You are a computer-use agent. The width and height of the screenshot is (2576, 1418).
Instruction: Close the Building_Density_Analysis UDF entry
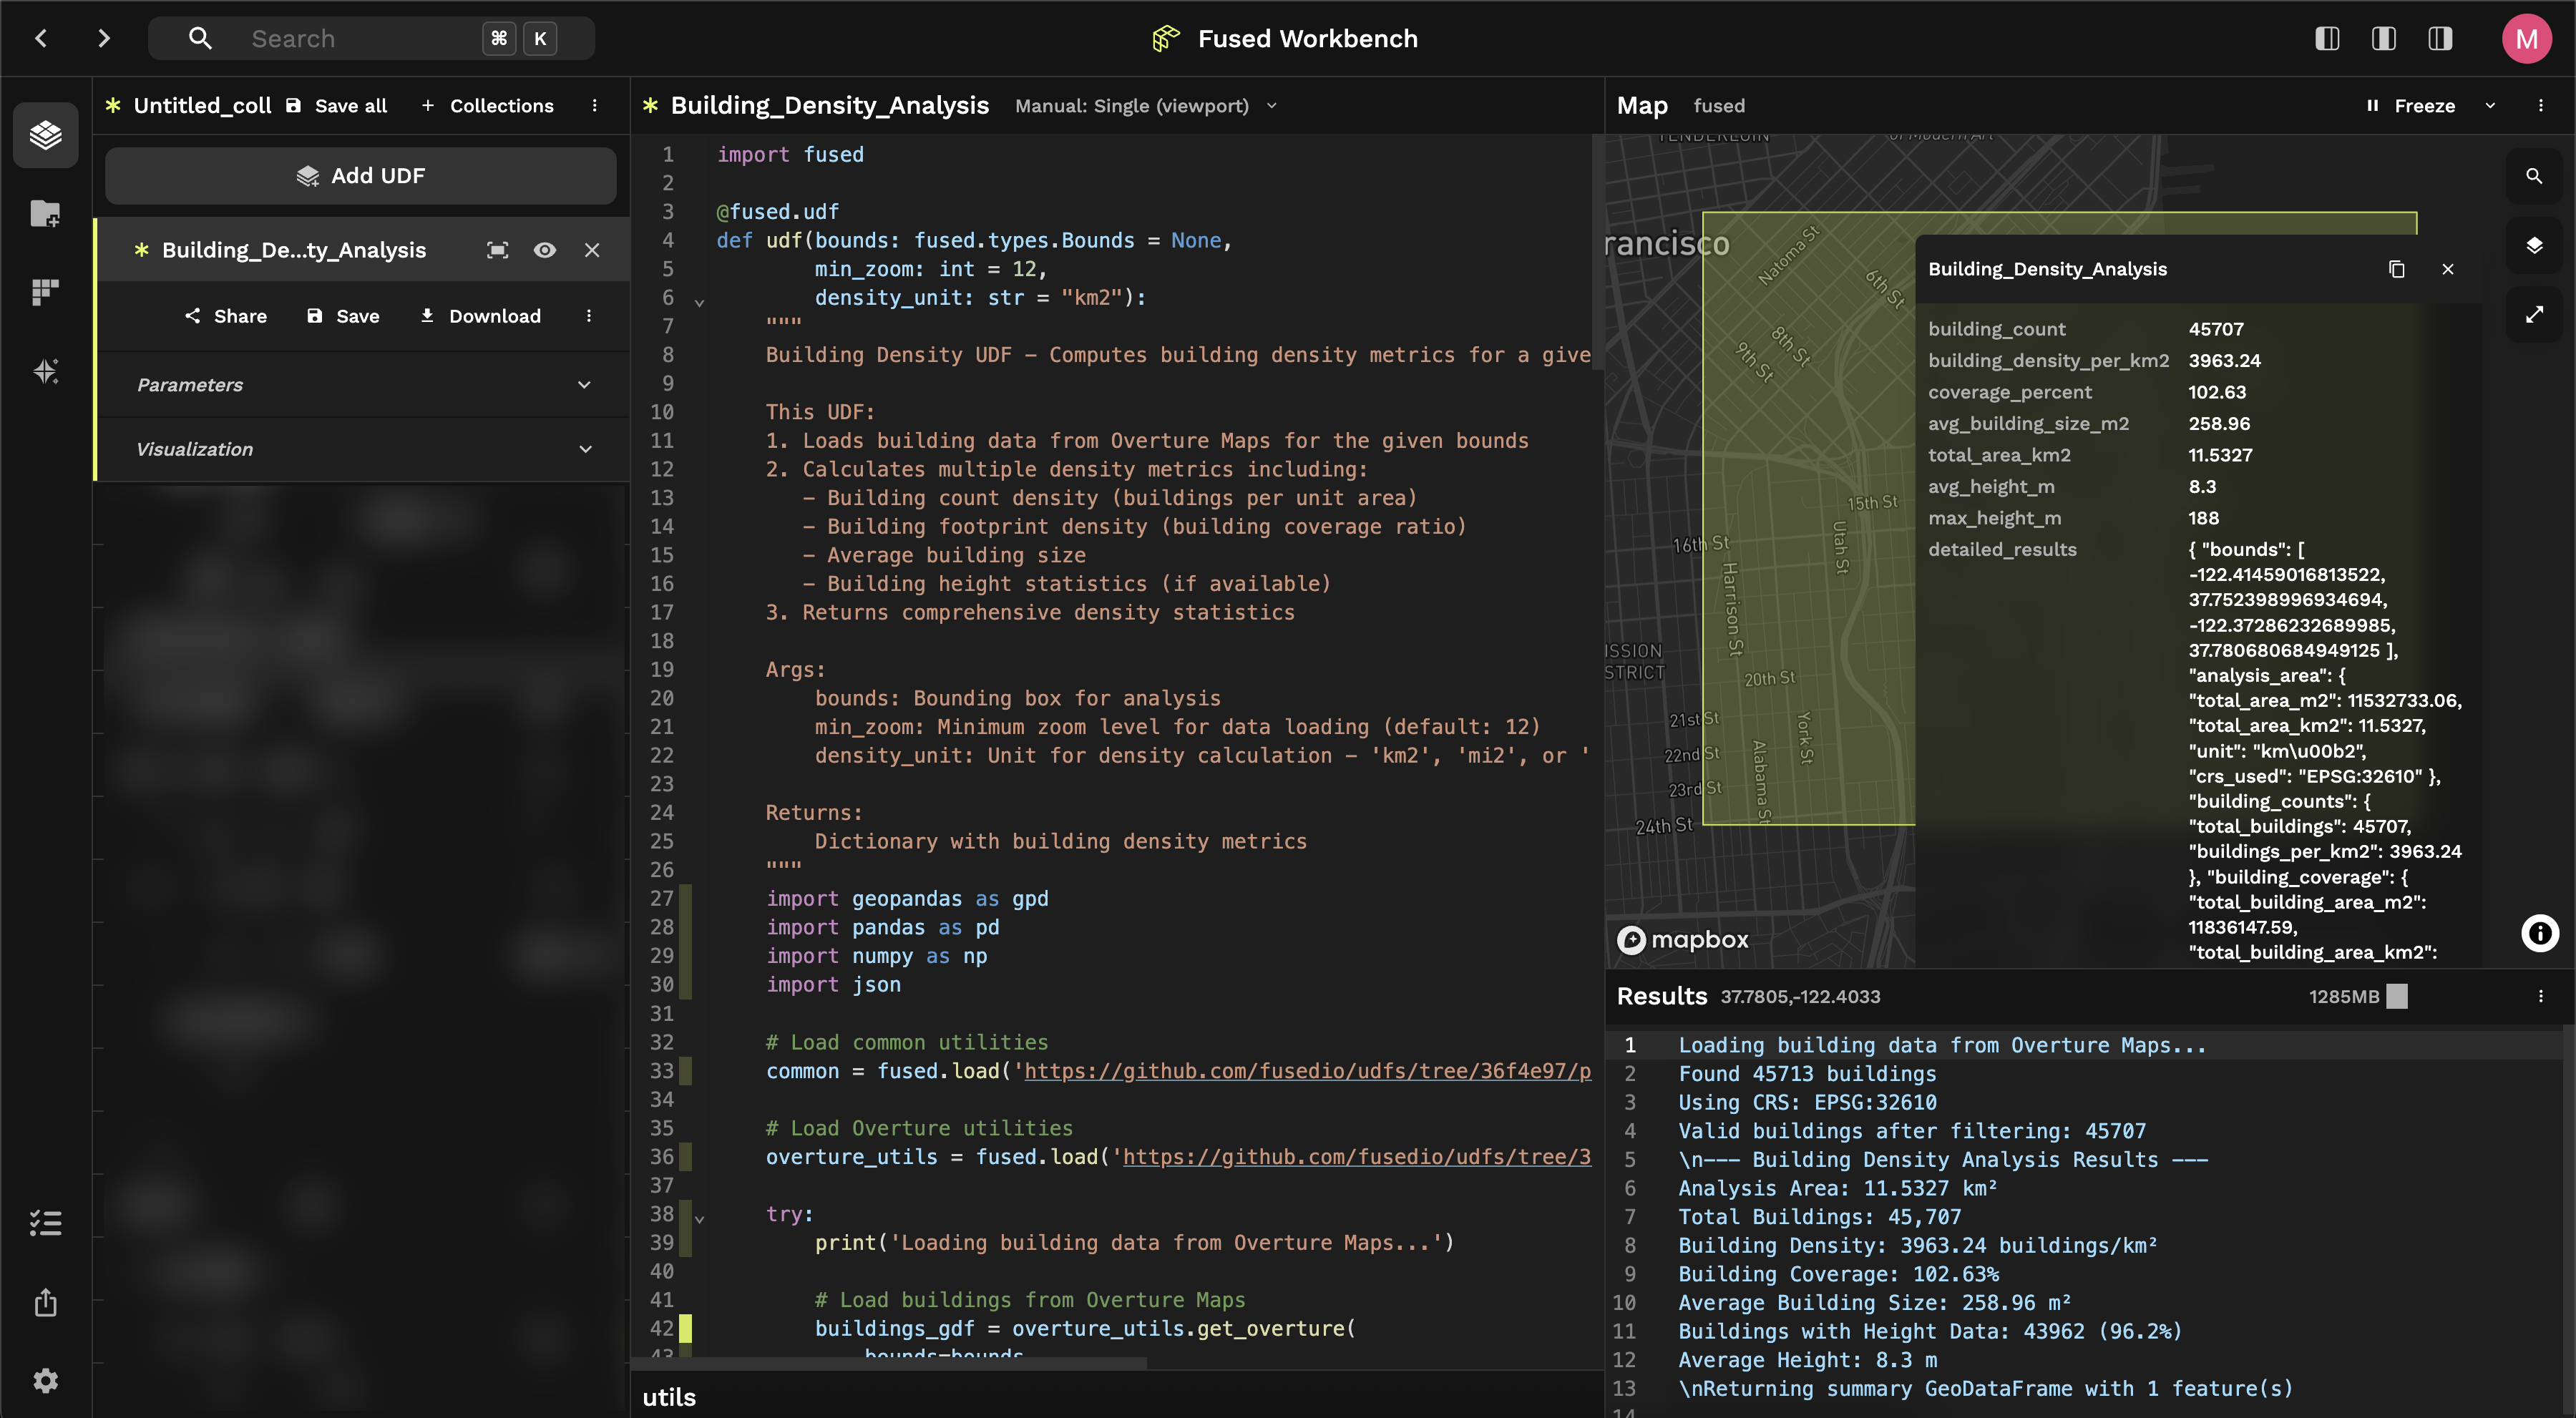592,250
